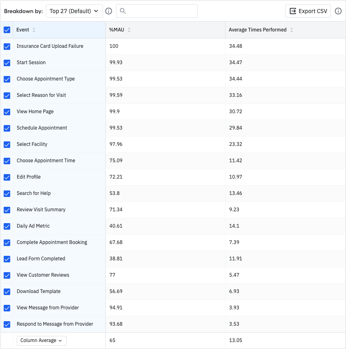Uncheck Search for Help row
This screenshot has width=346, height=349.
click(7, 194)
